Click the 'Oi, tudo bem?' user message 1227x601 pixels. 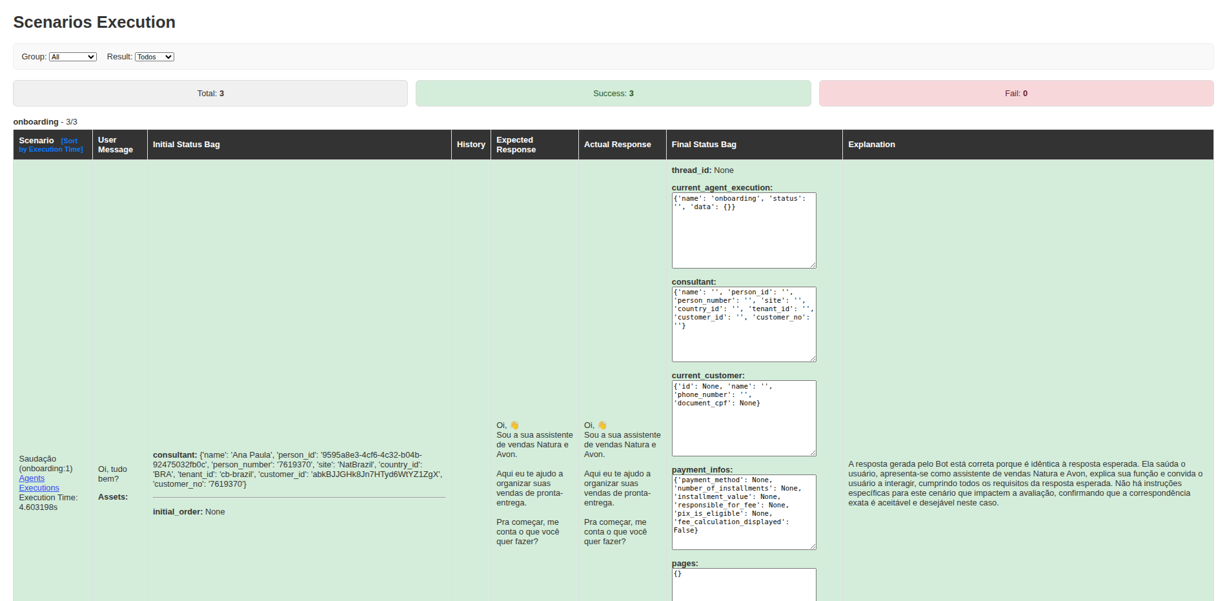(113, 474)
